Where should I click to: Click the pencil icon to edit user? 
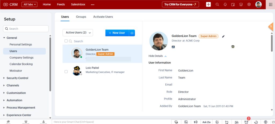pos(223,36)
